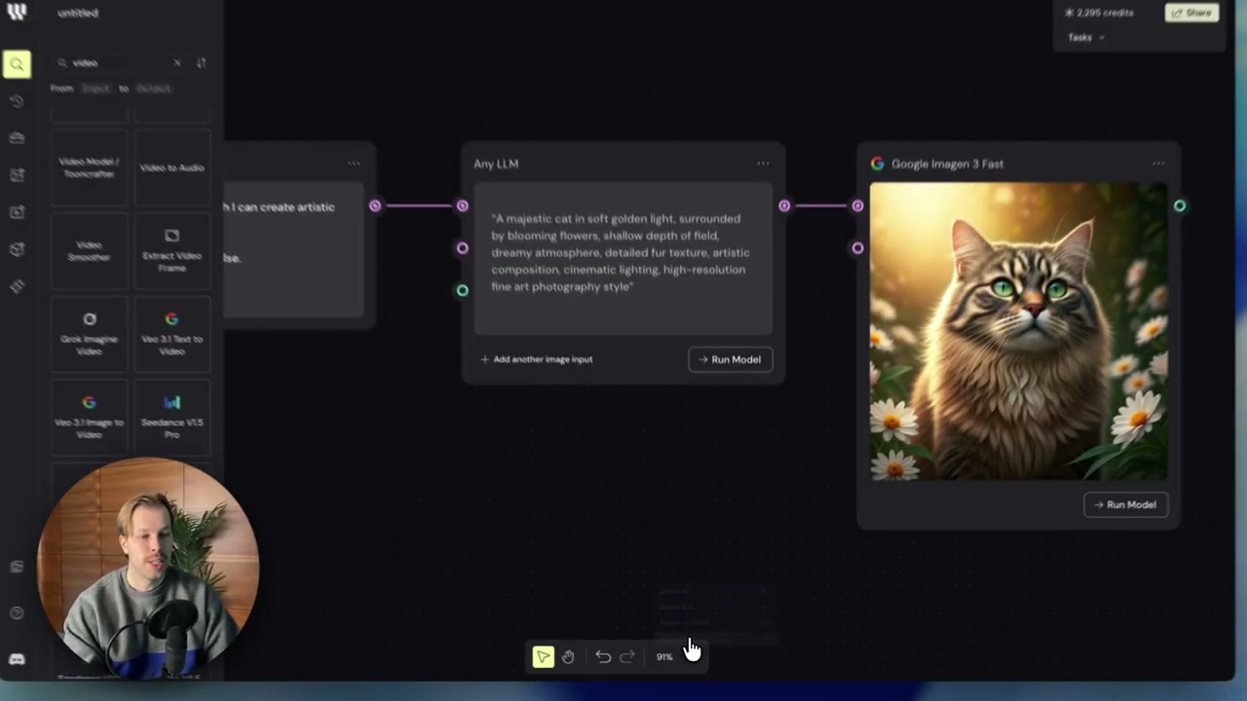Run the Any LLM model
Image resolution: width=1247 pixels, height=701 pixels.
coord(730,359)
